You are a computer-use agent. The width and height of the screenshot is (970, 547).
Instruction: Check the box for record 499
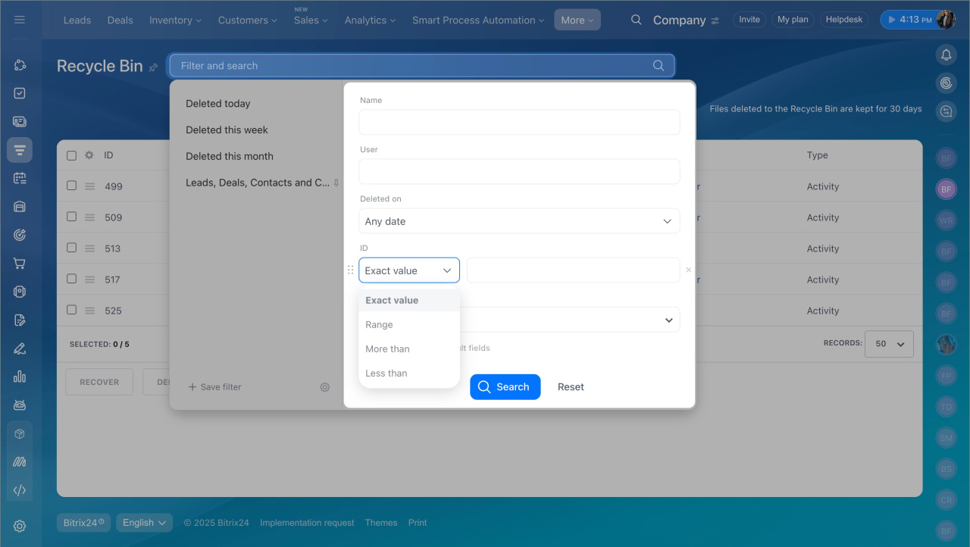(x=71, y=186)
